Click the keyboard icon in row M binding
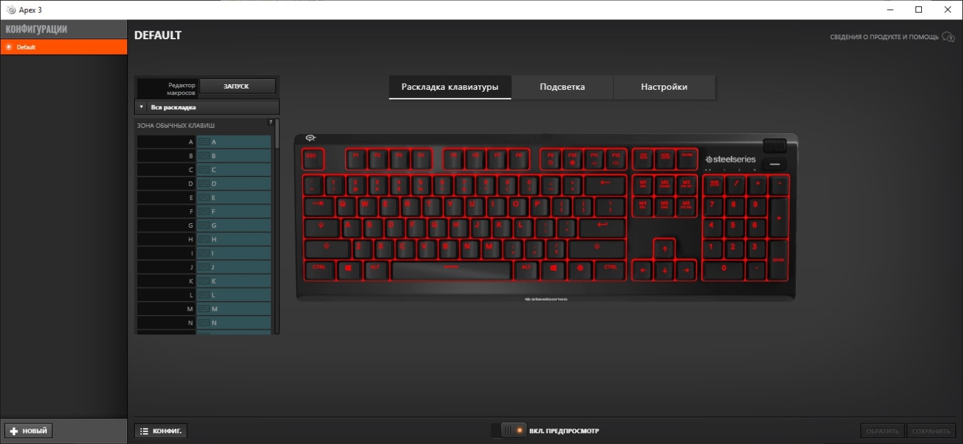The width and height of the screenshot is (963, 444). pos(204,309)
